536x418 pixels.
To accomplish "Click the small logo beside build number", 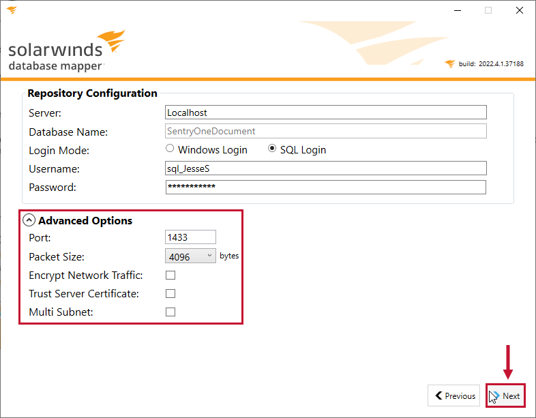I will 450,63.
